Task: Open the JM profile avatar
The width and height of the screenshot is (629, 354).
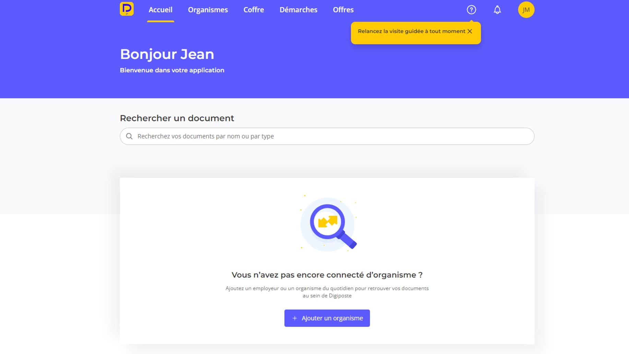Action: (x=526, y=10)
